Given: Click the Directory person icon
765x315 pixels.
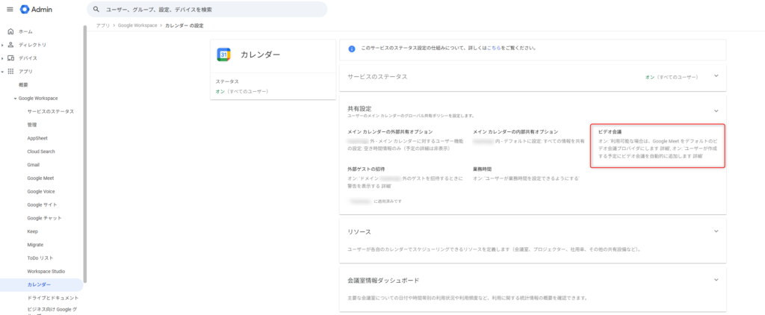Looking at the screenshot, I should click(10, 45).
